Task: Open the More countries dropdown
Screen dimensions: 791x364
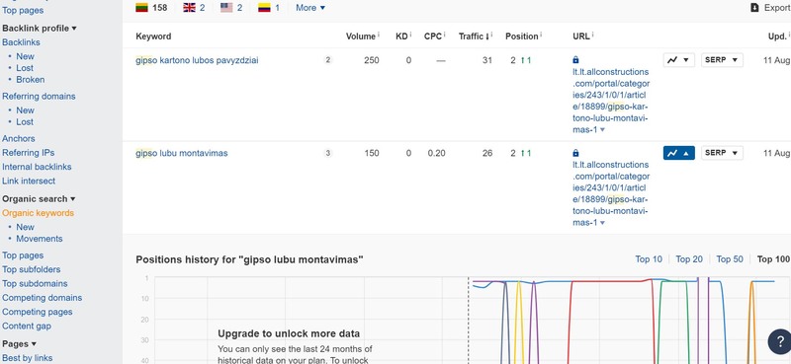Action: point(310,8)
